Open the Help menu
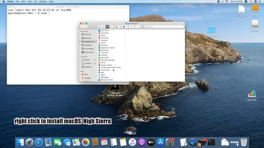264x148 pixels. coord(51,2)
